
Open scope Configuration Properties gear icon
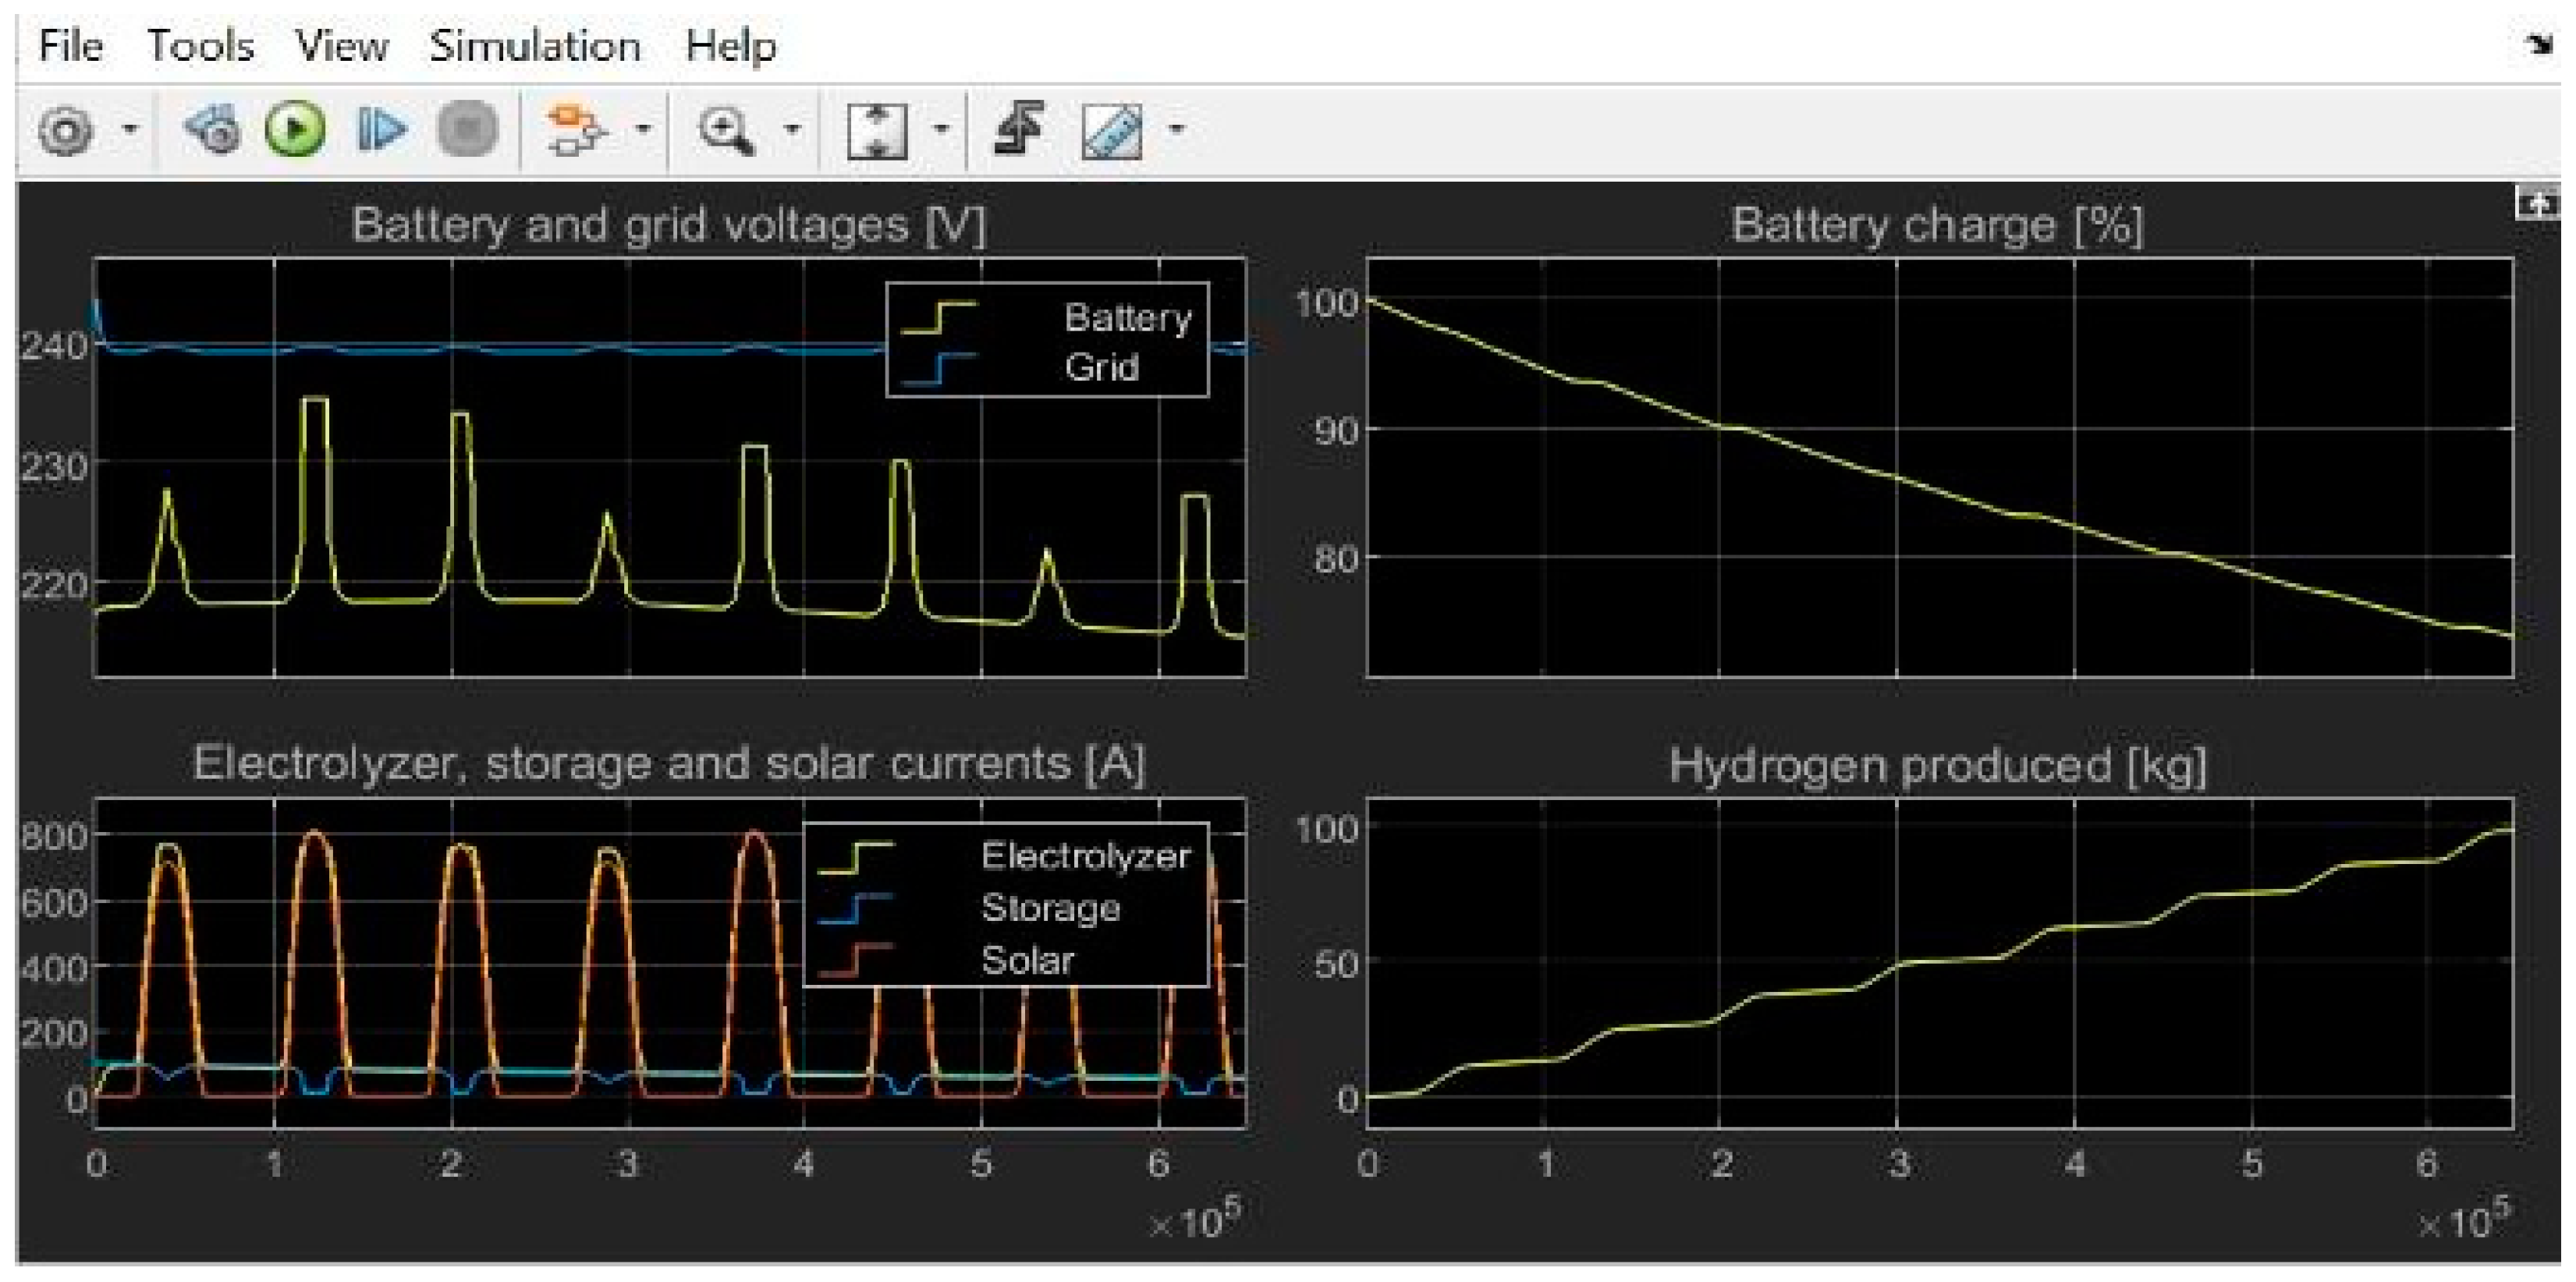66,130
